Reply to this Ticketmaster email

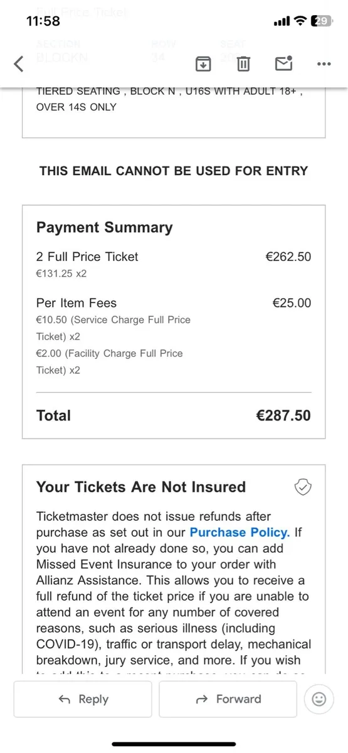(83, 699)
